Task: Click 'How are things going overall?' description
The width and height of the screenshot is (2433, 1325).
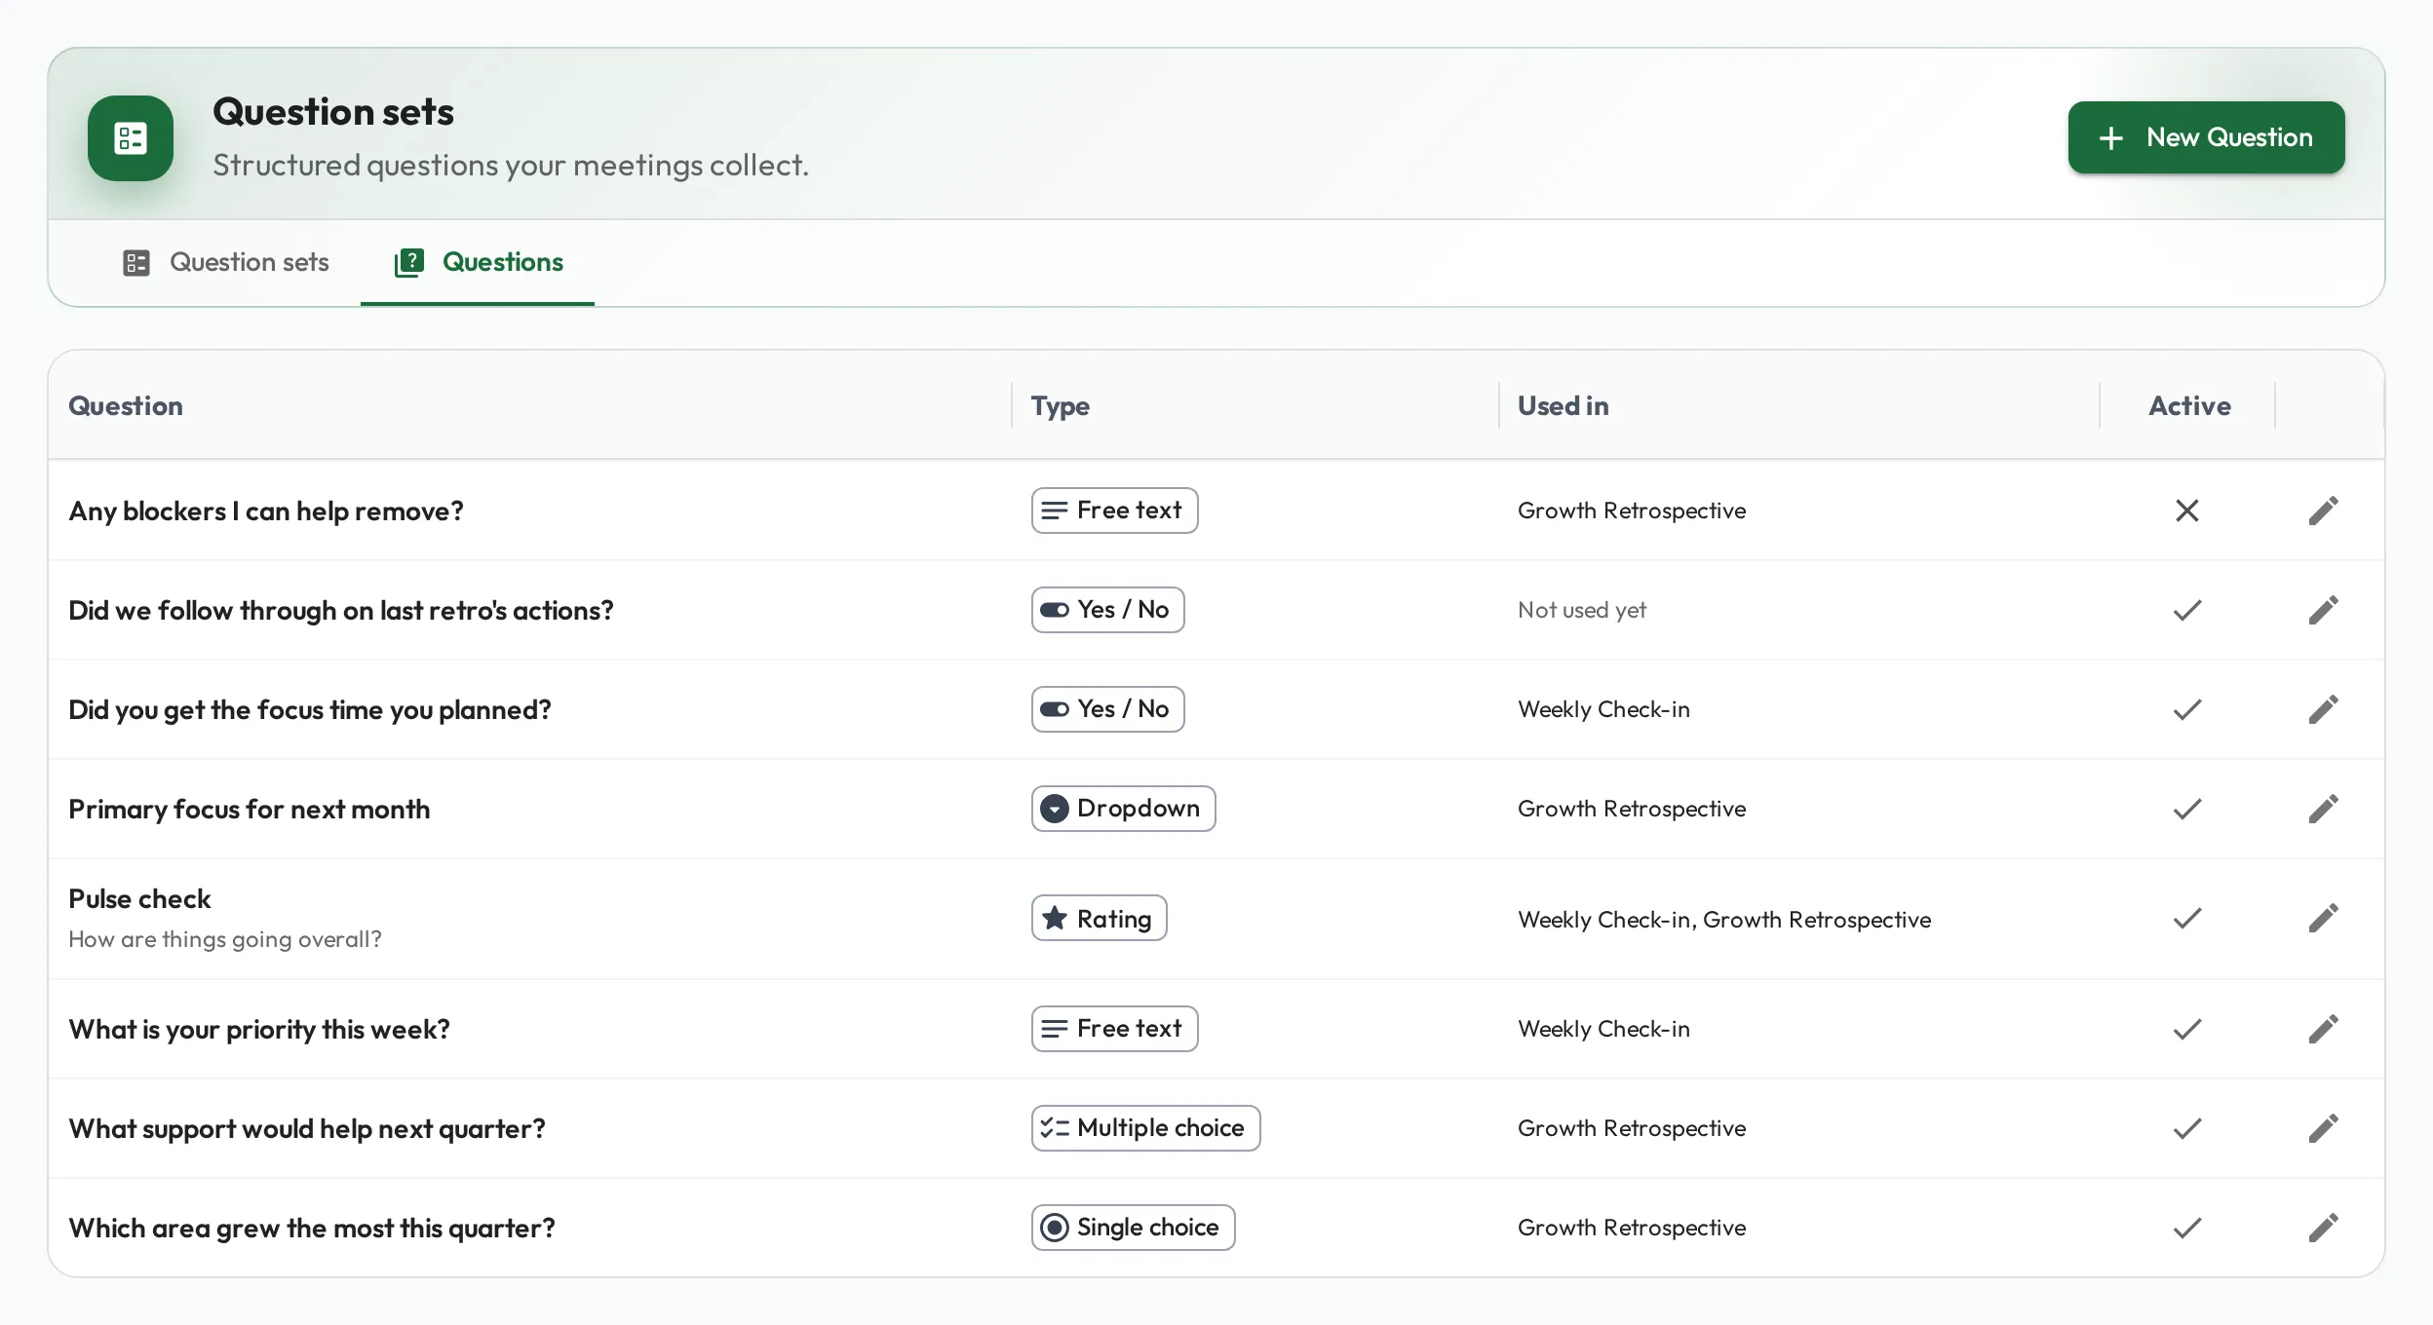Action: [225, 939]
